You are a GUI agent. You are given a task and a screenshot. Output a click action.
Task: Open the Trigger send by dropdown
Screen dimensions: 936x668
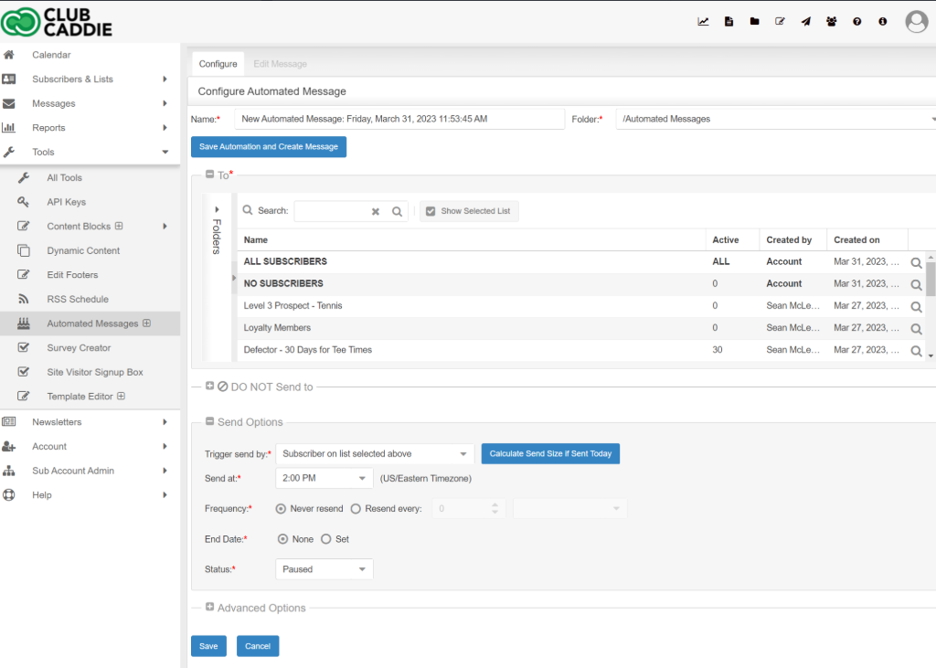pos(375,453)
